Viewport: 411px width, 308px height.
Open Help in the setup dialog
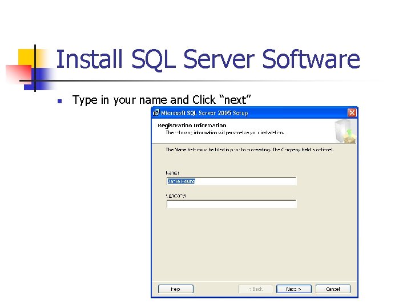[176, 289]
